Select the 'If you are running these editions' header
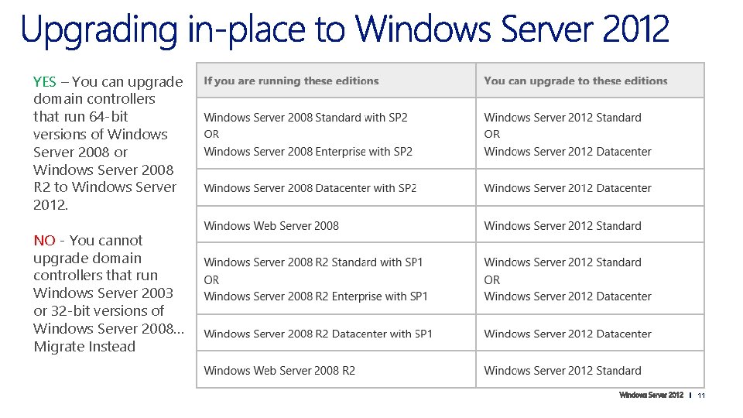Viewport: 743px width, 418px height. click(x=291, y=81)
